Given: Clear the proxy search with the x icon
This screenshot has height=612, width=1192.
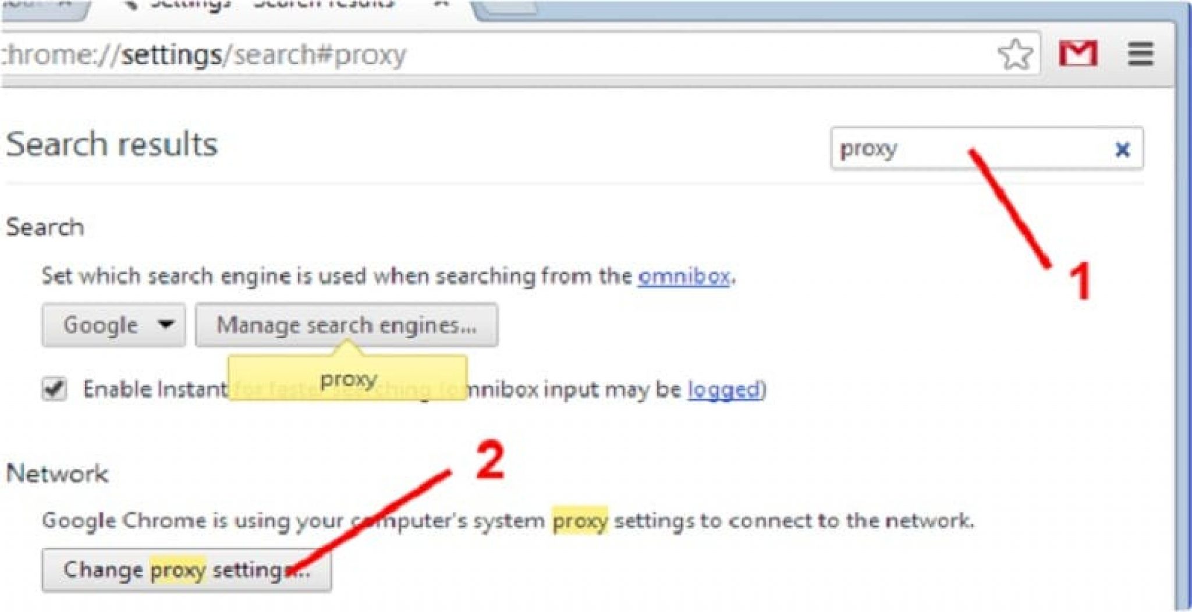Looking at the screenshot, I should [1123, 150].
